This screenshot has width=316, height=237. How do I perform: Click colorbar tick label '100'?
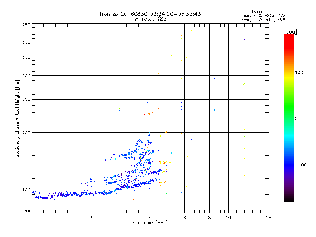tap(299, 73)
